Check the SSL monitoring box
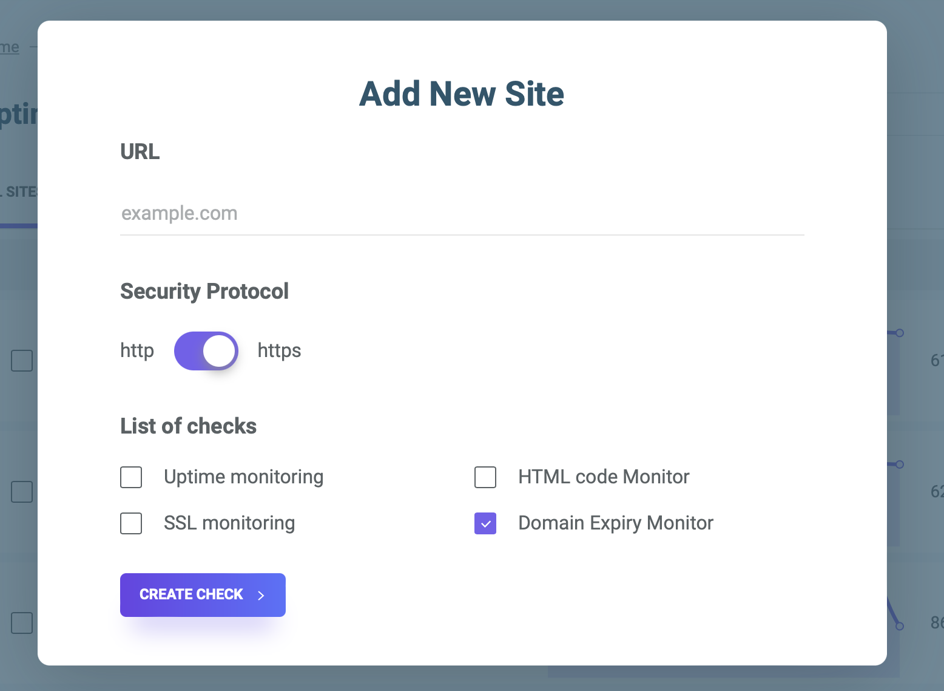Image resolution: width=944 pixels, height=691 pixels. pyautogui.click(x=131, y=523)
